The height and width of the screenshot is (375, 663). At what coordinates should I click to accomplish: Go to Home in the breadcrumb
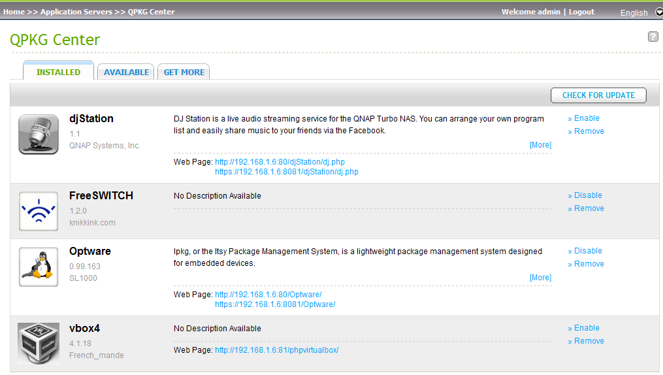(14, 12)
